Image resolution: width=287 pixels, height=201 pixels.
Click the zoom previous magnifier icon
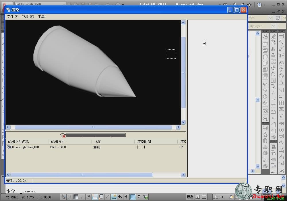click(x=265, y=119)
